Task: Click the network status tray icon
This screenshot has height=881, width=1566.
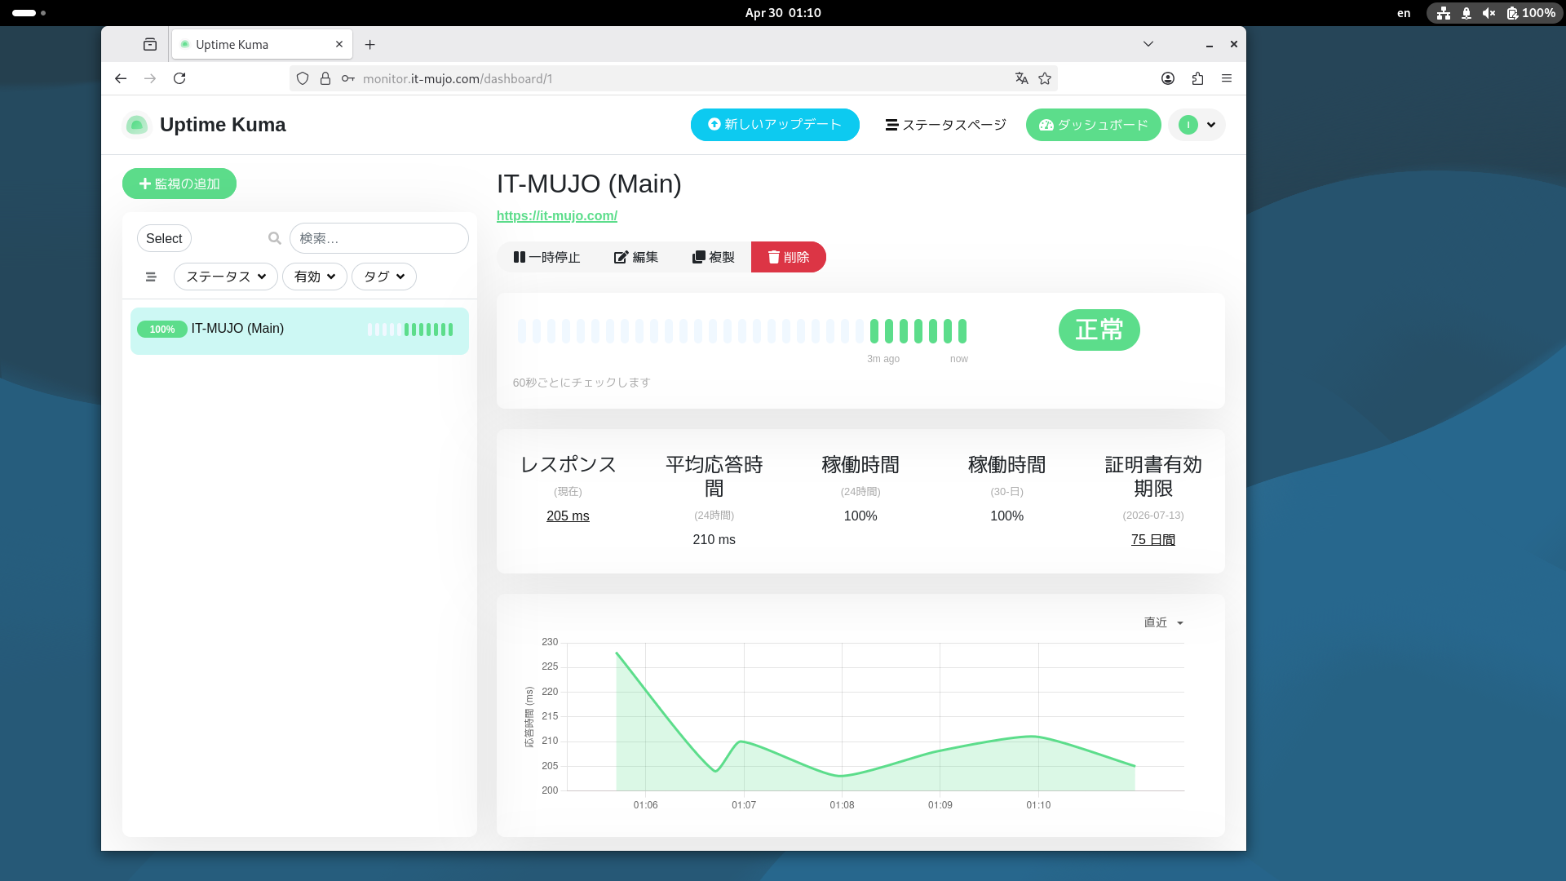Action: [x=1444, y=12]
